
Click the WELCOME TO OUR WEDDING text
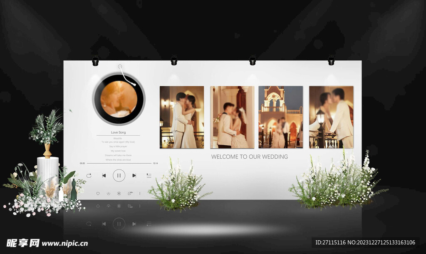[250, 157]
